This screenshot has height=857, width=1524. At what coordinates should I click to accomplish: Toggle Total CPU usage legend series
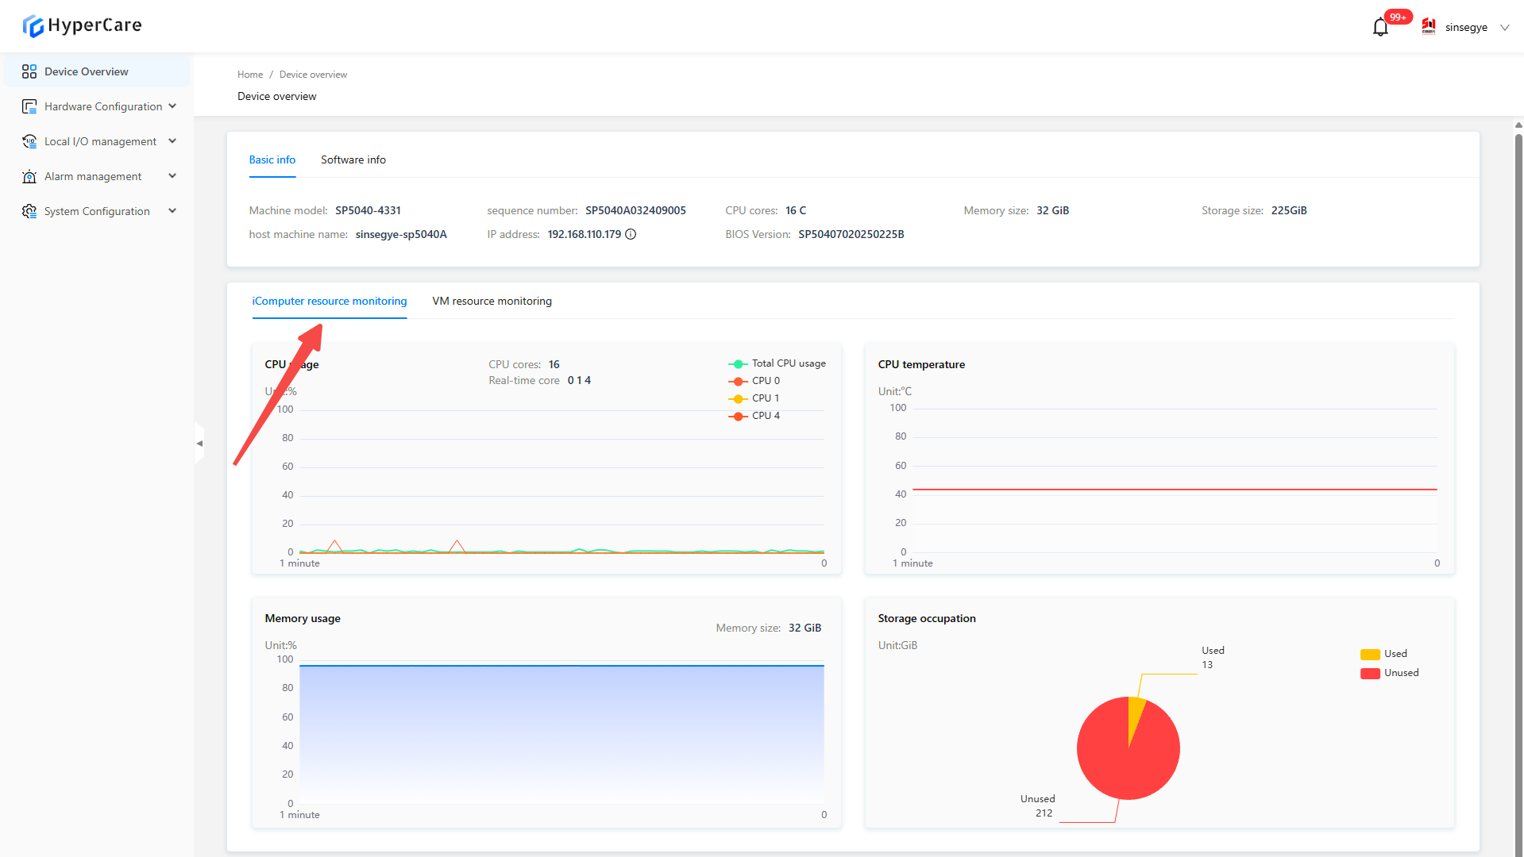[777, 363]
